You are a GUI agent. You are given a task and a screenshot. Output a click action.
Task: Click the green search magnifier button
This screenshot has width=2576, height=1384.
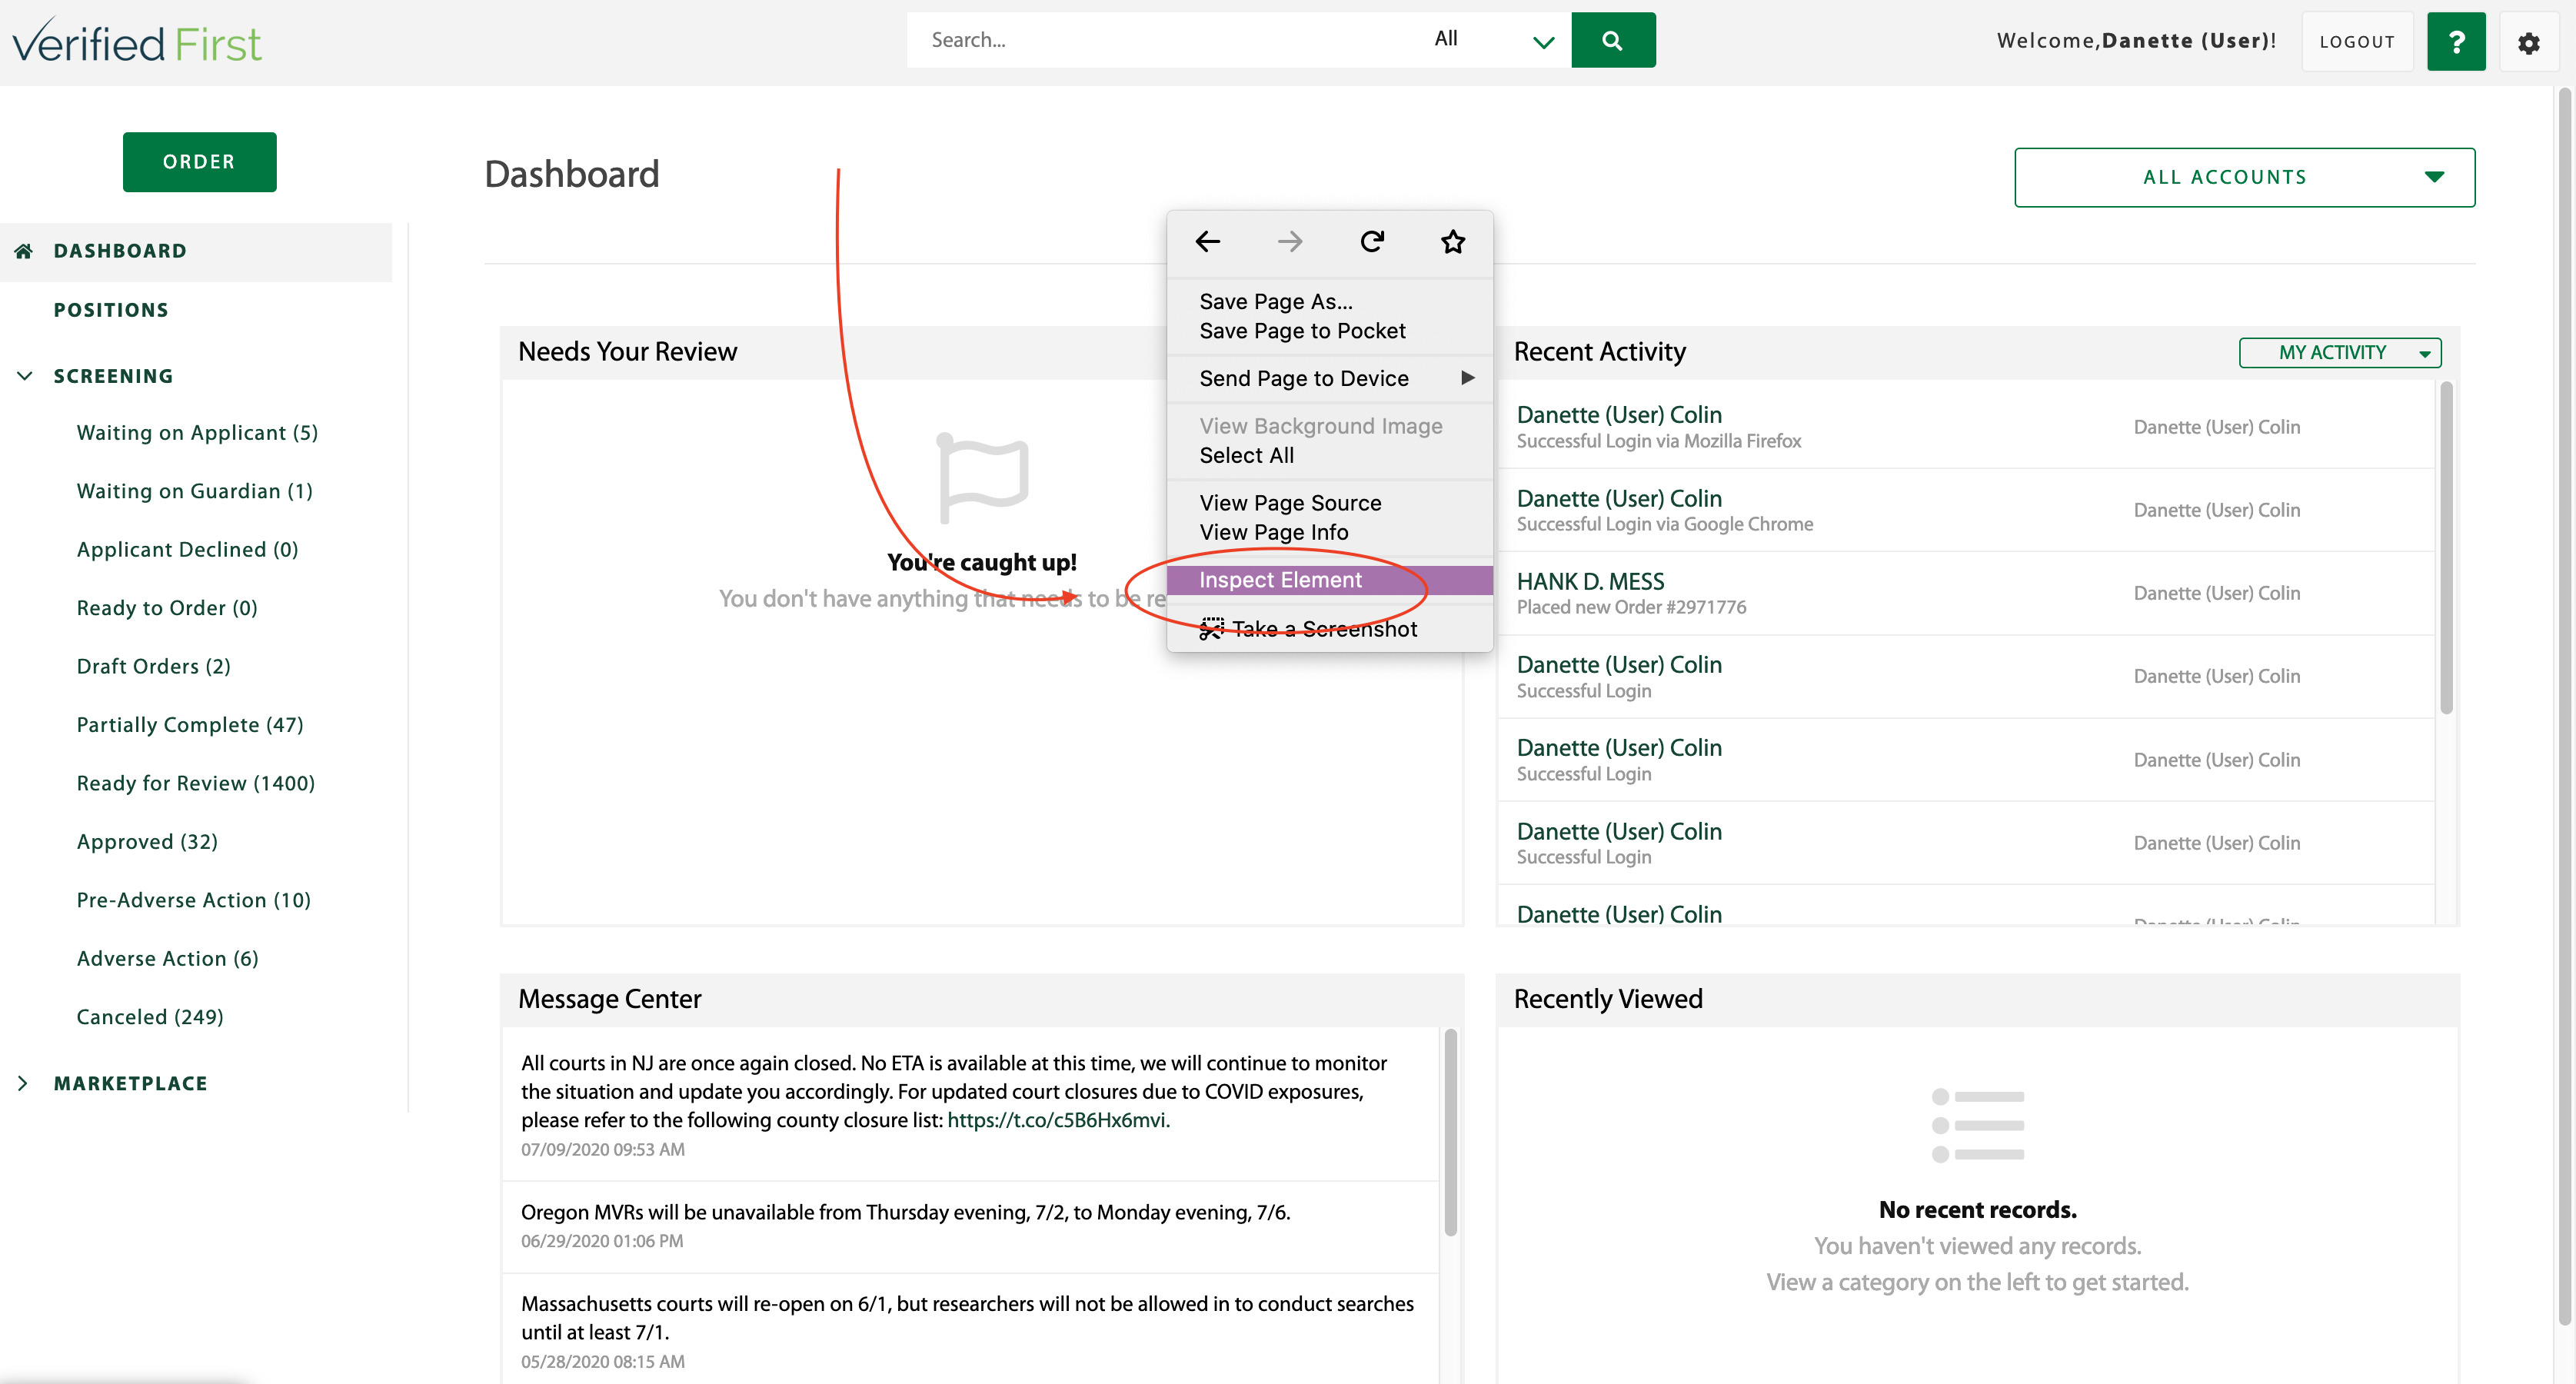click(1612, 40)
